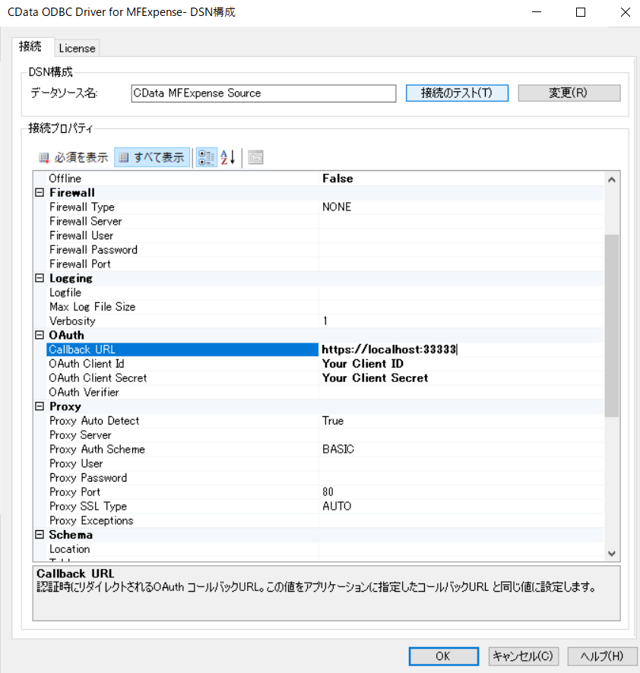Viewport: 640px width, 673px height.
Task: Click the property pages icon
Action: point(254,157)
